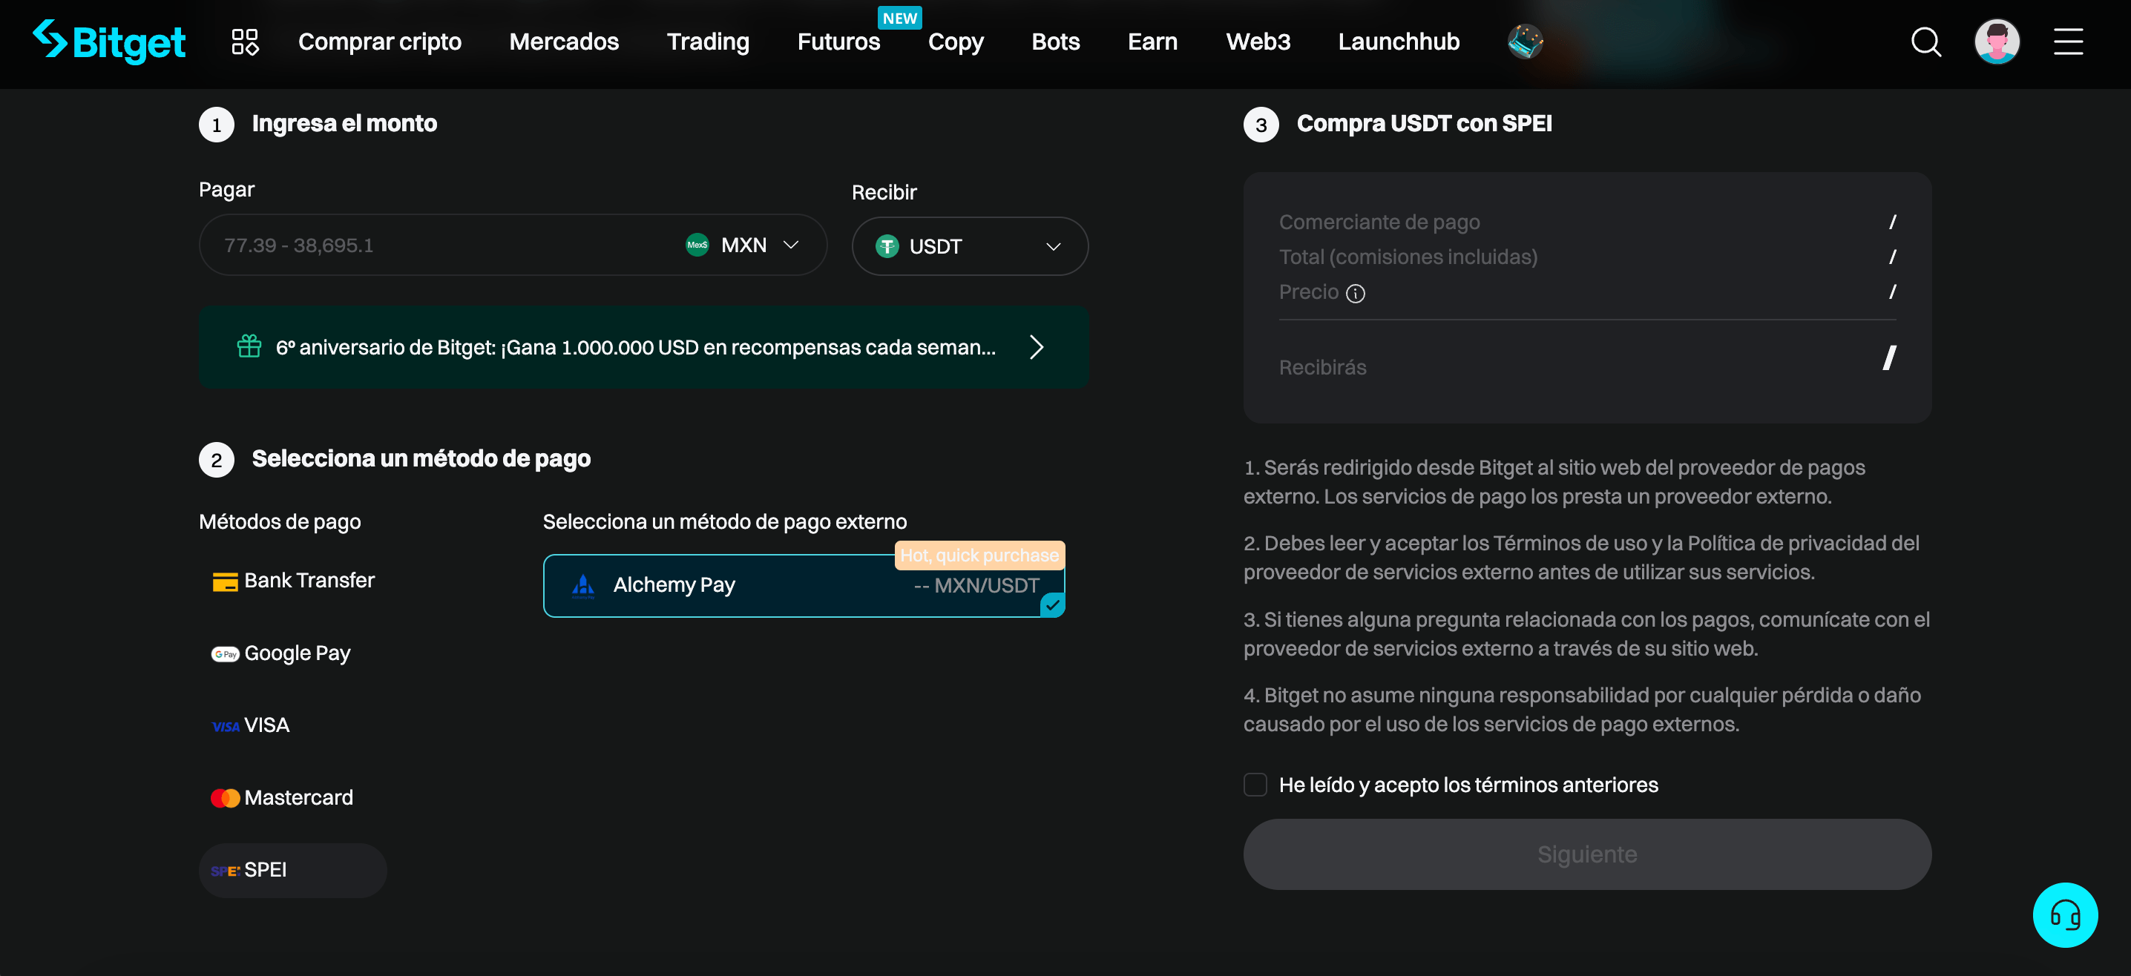2131x976 pixels.
Task: Click the grid/dashboard icon on navbar
Action: coord(246,41)
